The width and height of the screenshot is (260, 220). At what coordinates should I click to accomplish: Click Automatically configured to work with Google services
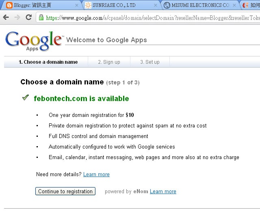coord(112,147)
